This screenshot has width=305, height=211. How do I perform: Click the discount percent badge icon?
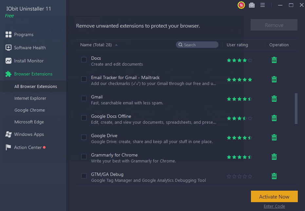click(x=241, y=5)
